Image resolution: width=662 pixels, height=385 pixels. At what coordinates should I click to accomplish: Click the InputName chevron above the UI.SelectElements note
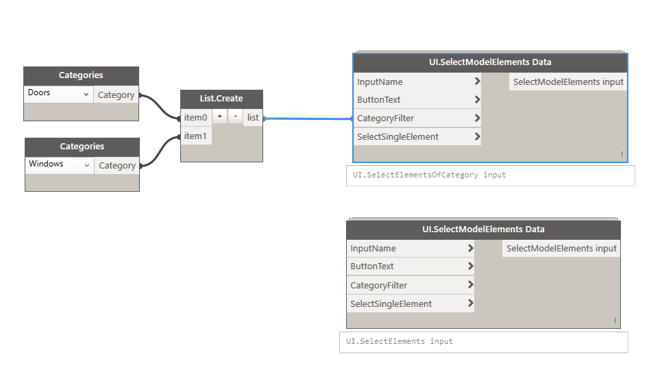pyautogui.click(x=470, y=249)
